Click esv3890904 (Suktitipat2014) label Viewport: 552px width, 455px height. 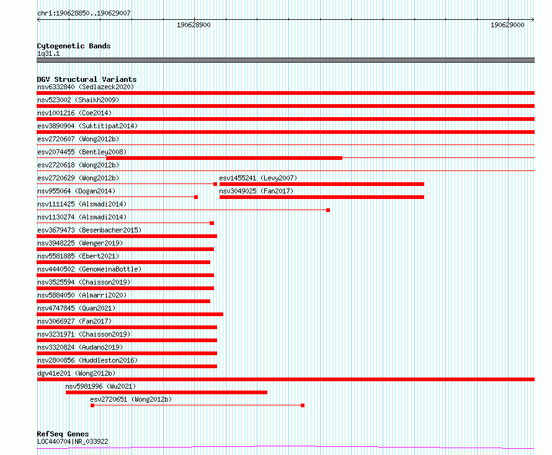click(x=87, y=126)
